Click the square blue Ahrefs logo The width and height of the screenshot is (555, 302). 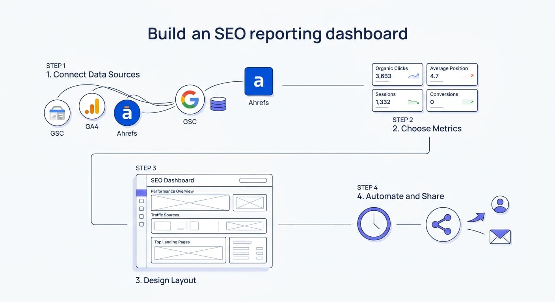point(259,81)
